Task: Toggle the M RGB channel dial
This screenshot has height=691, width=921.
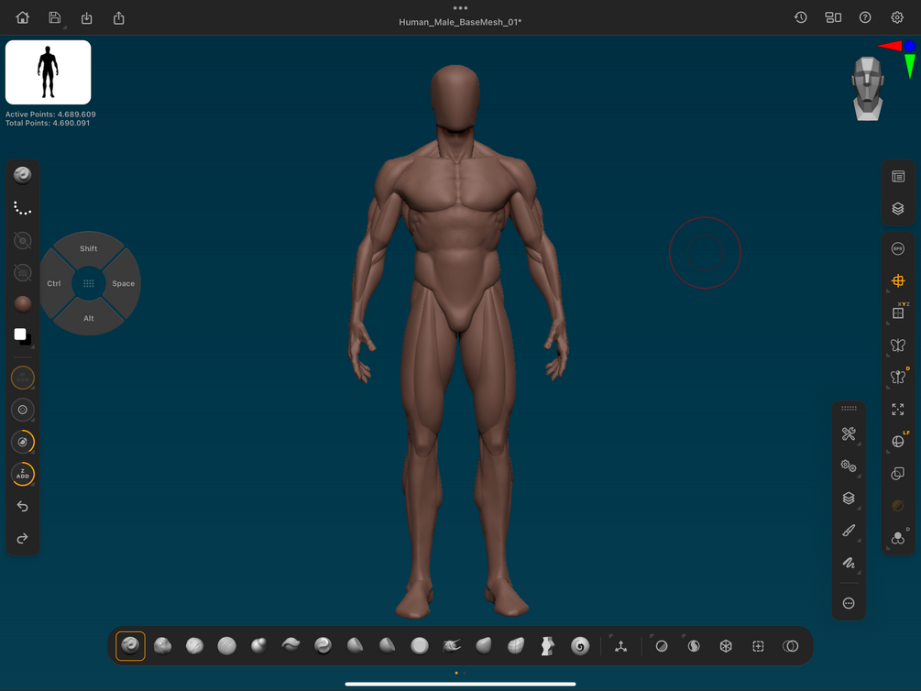Action: (22, 378)
